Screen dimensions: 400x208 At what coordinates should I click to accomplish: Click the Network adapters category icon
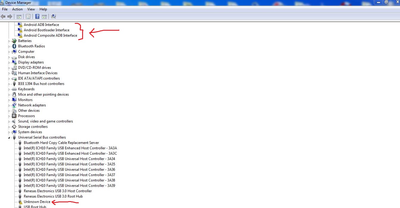pyautogui.click(x=14, y=105)
